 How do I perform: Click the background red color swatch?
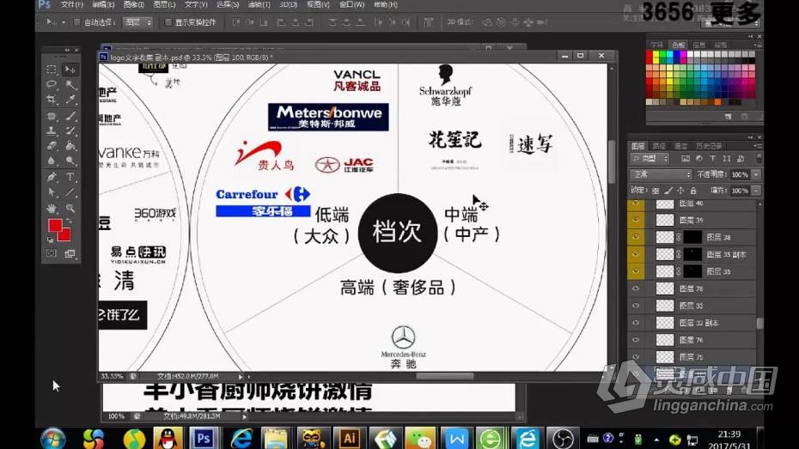(66, 236)
